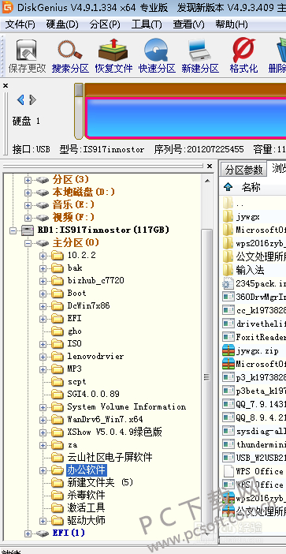The image size is (286, 554).
Task: Select the USB_W2USB file entry
Action: pyautogui.click(x=254, y=458)
